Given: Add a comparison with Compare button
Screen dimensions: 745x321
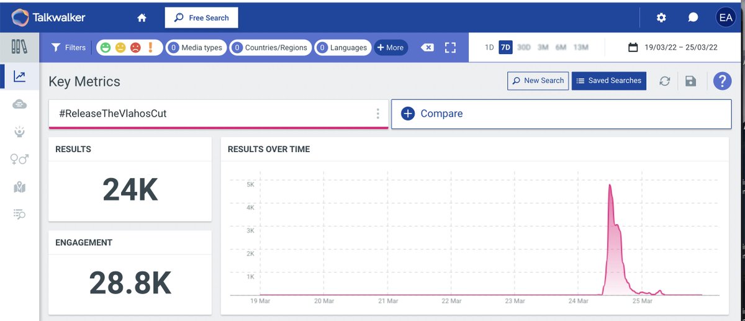Looking at the screenshot, I should 561,114.
